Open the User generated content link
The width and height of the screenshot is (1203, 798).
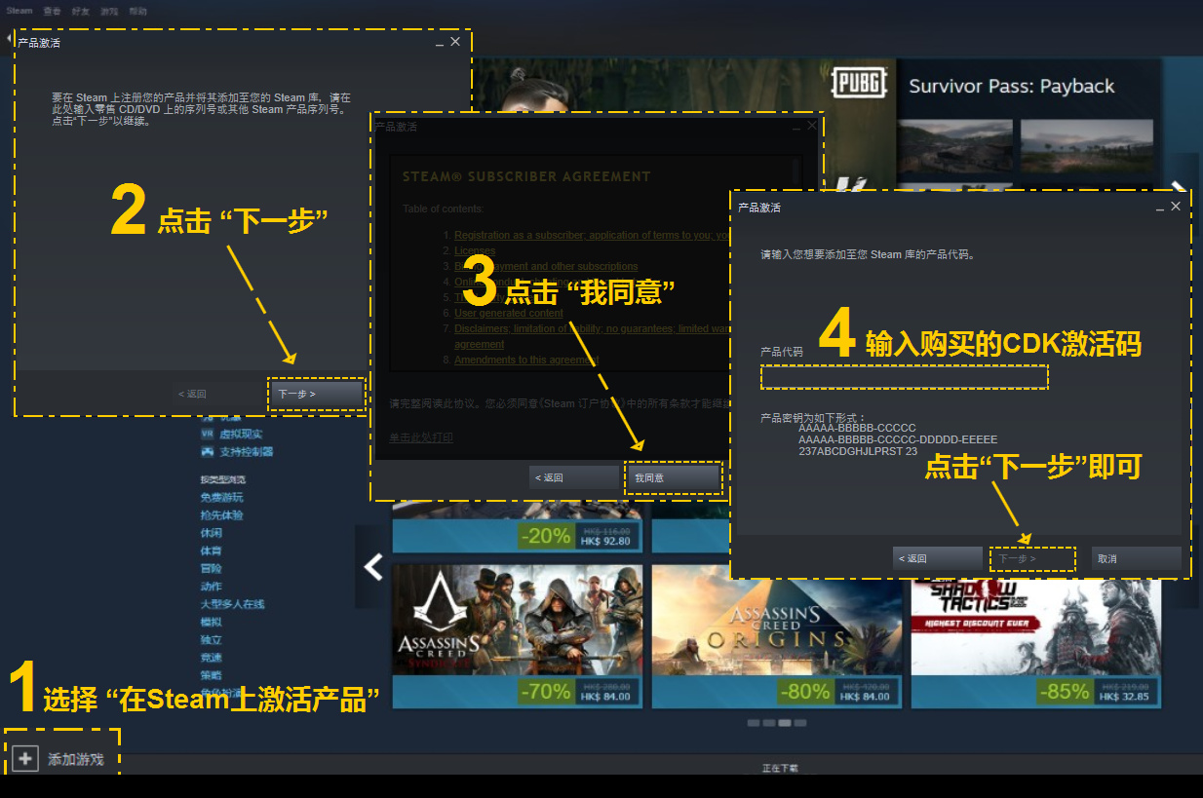pos(509,313)
